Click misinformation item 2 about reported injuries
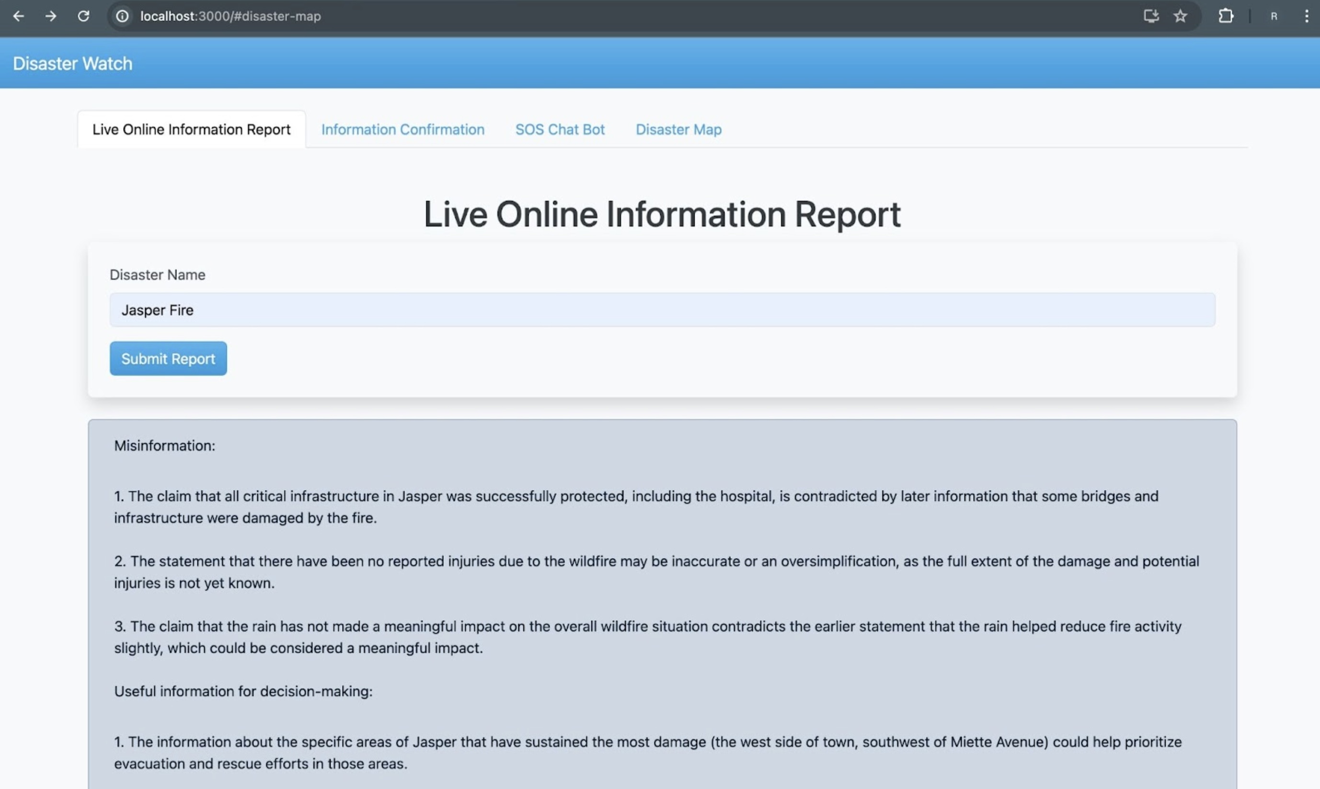Viewport: 1320px width, 789px height. click(x=656, y=572)
